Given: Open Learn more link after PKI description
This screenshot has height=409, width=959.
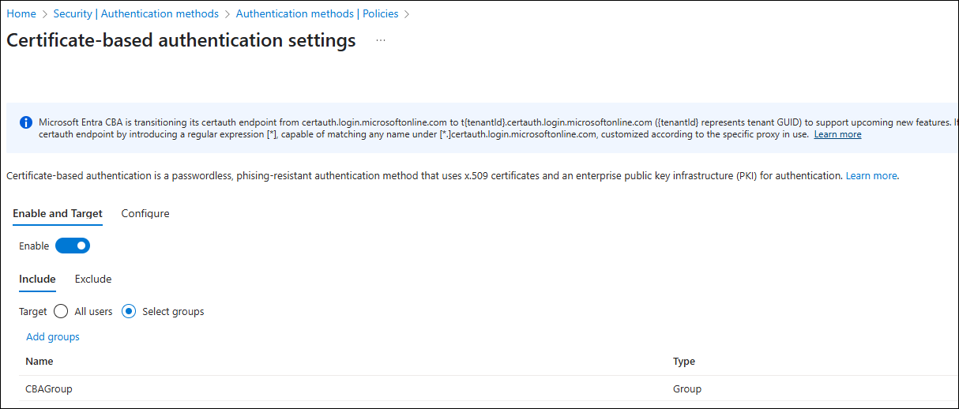Looking at the screenshot, I should [871, 176].
